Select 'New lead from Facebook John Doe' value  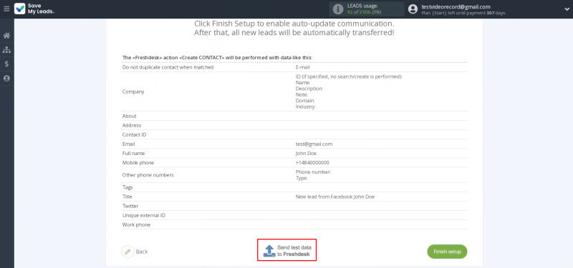[335, 197]
